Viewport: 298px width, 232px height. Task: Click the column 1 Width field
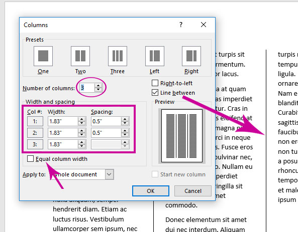pyautogui.click(x=63, y=121)
